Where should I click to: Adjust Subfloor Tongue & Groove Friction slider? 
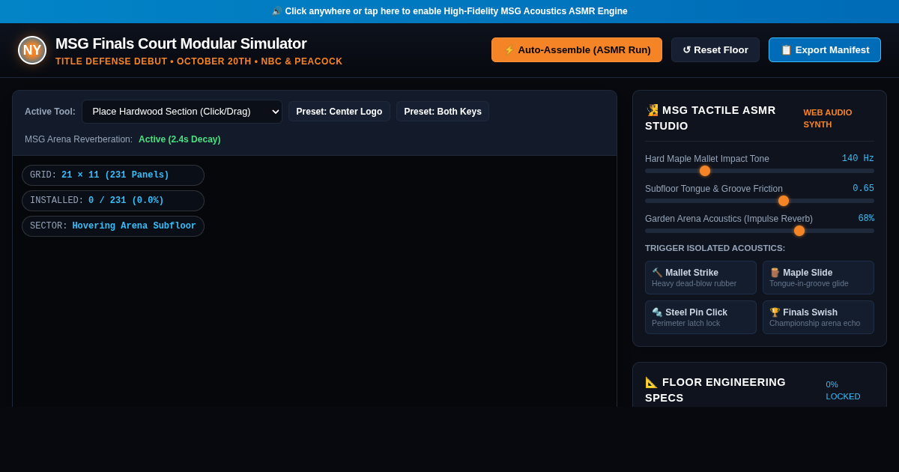point(760,201)
